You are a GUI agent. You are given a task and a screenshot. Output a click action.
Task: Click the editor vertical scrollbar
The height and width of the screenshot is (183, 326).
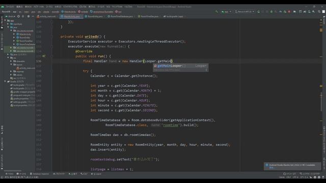[x=321, y=102]
